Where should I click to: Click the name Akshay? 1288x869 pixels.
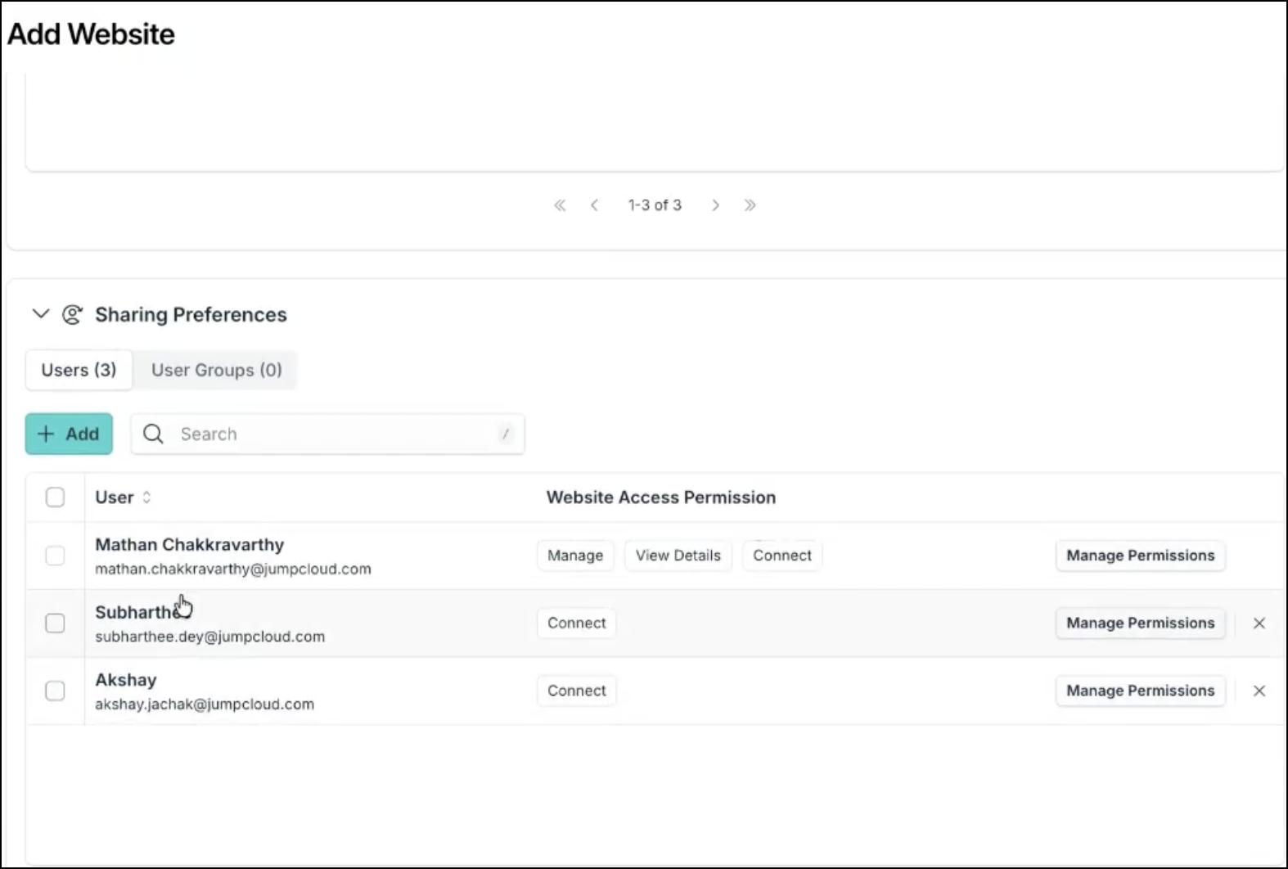click(x=126, y=680)
